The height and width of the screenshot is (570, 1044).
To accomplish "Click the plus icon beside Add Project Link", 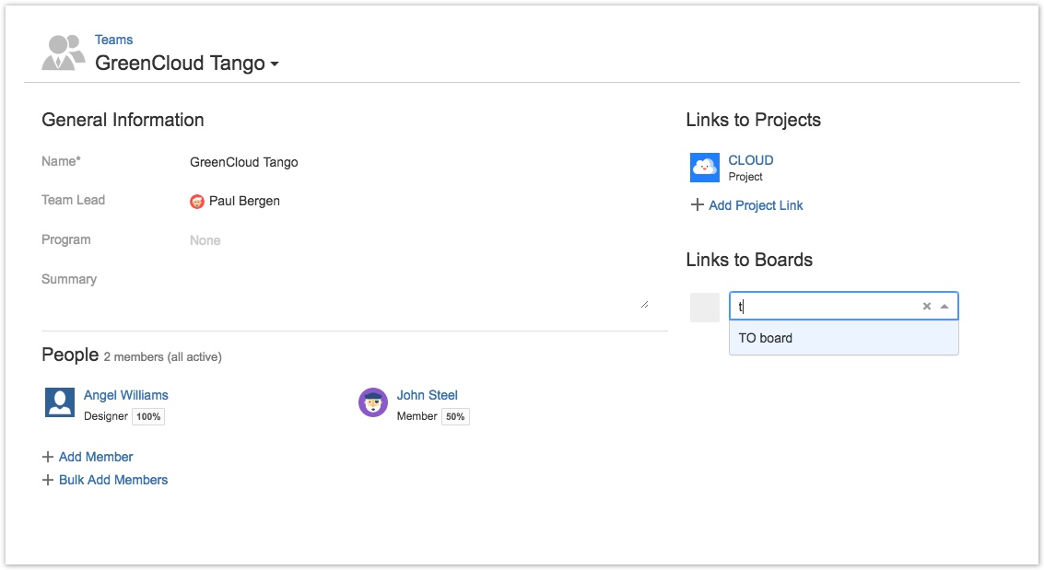I will (x=698, y=205).
